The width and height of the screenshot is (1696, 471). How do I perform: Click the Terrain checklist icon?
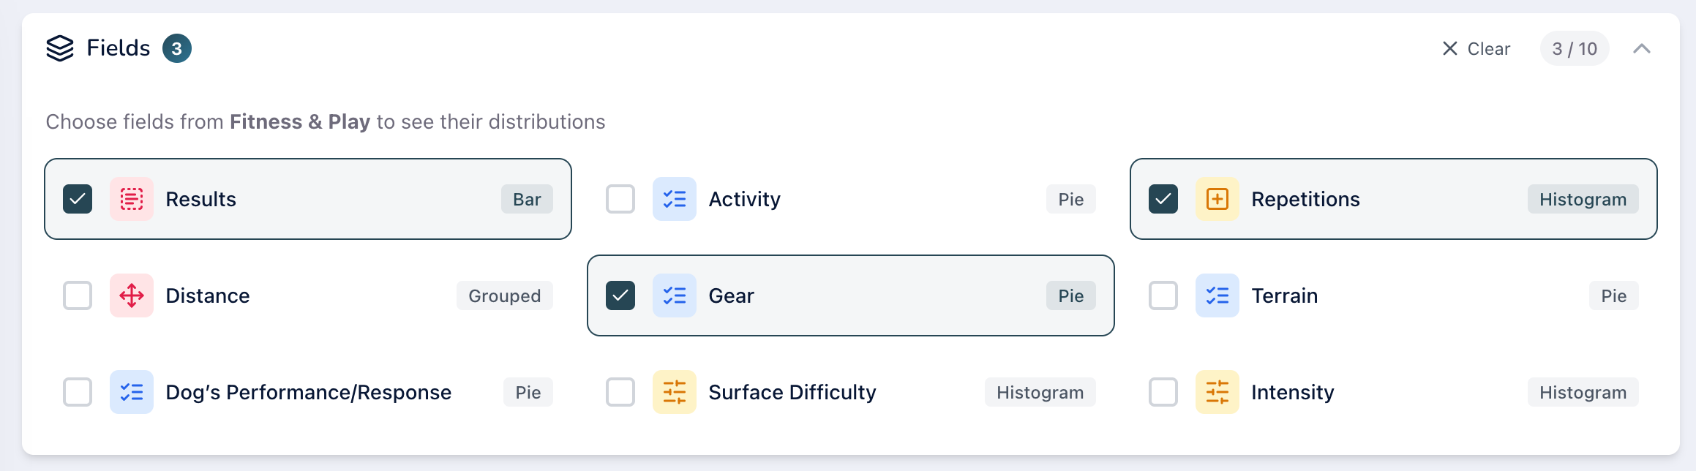click(1217, 295)
